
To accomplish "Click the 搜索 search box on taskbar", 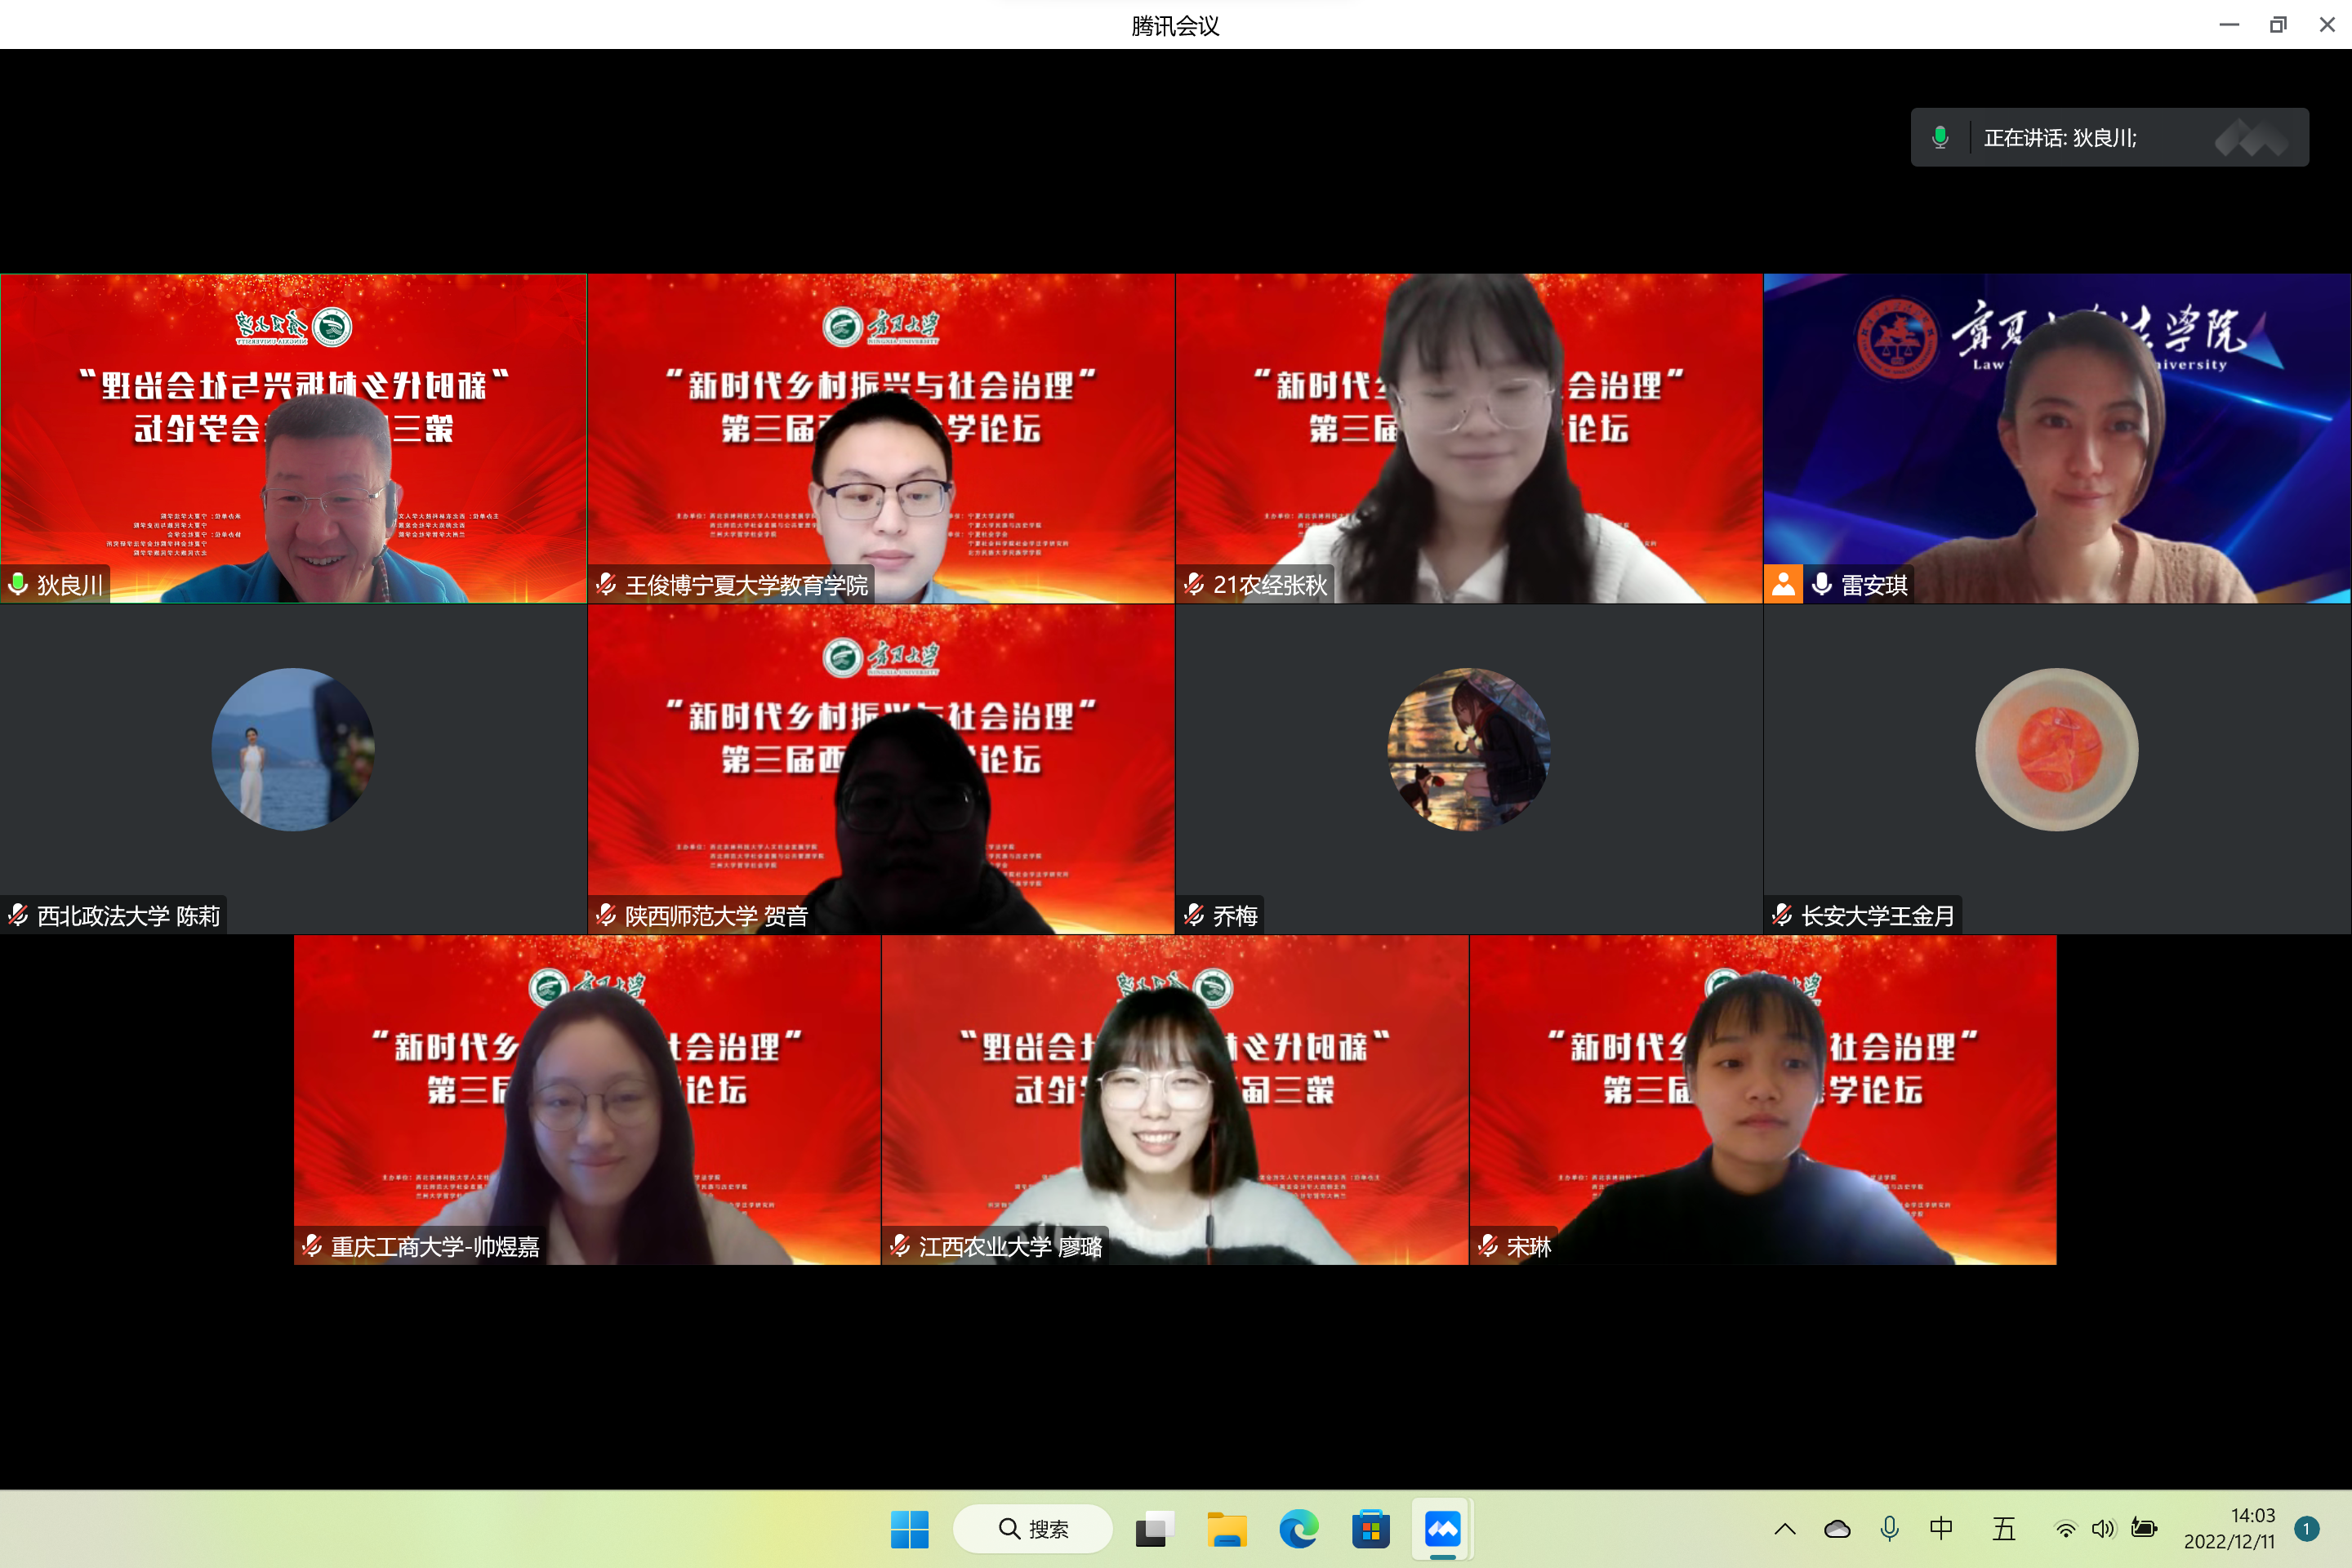I will pyautogui.click(x=1033, y=1529).
